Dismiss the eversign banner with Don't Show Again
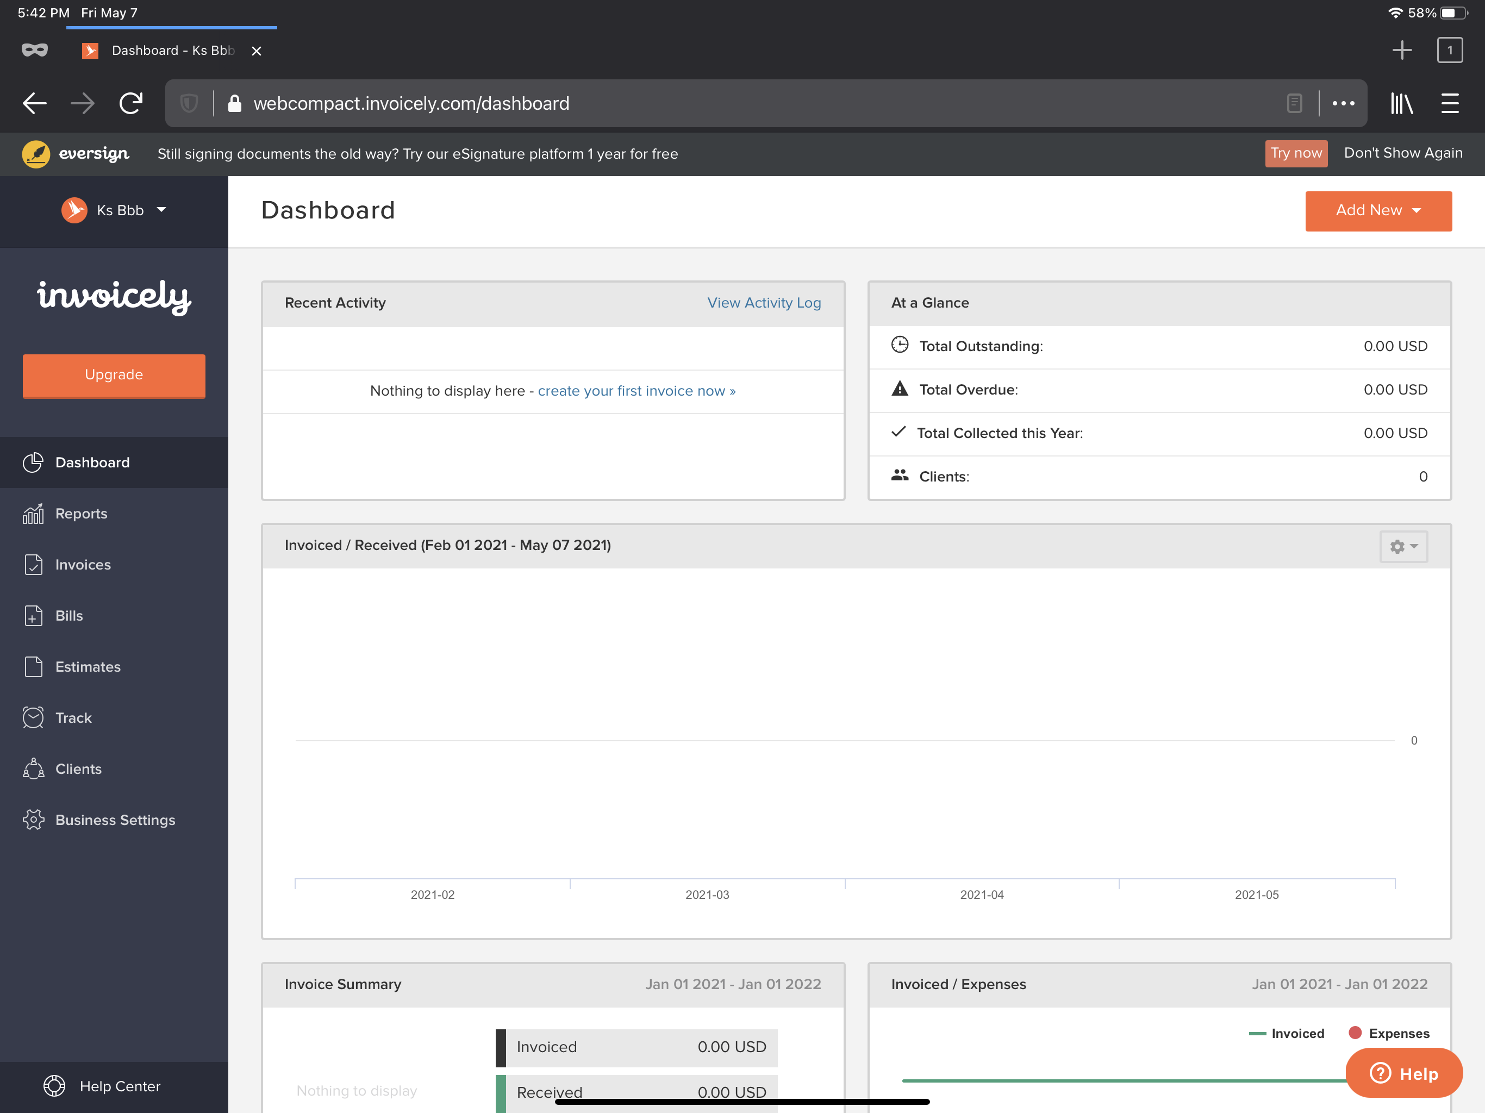Viewport: 1485px width, 1113px height. (1403, 153)
